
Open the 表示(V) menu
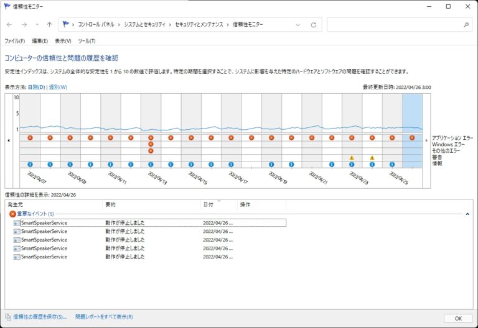(x=63, y=41)
